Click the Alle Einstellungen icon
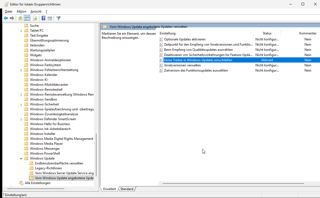Image resolution: width=320 pixels, height=198 pixels. 21,183
